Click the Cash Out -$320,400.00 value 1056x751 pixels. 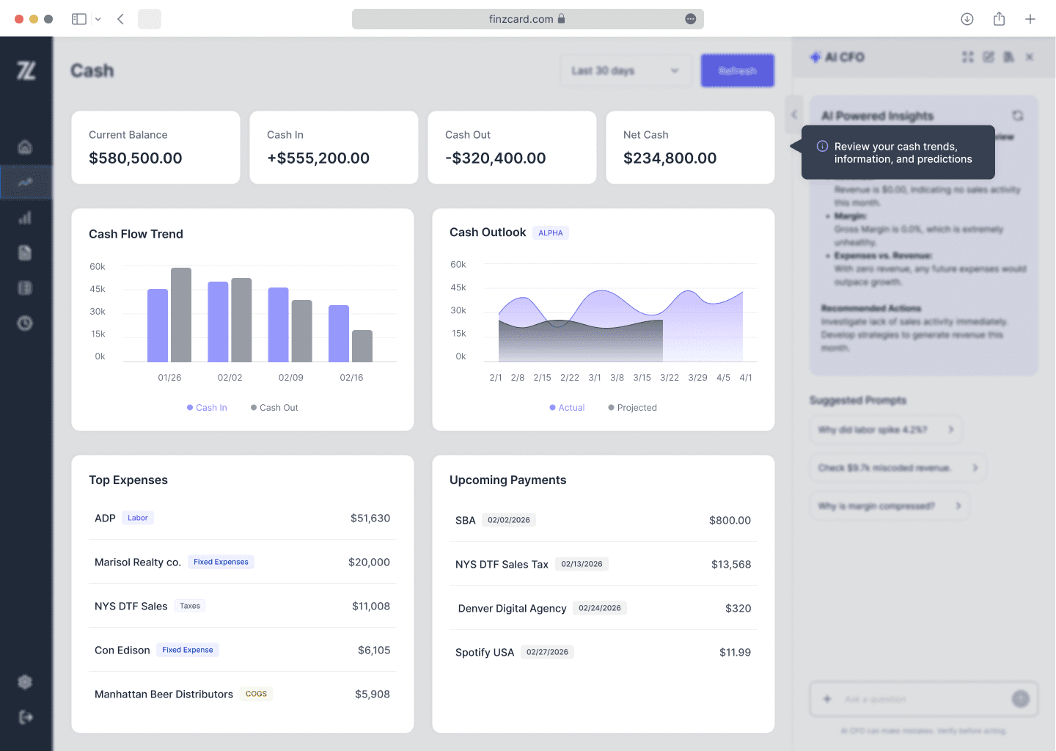[x=496, y=158]
